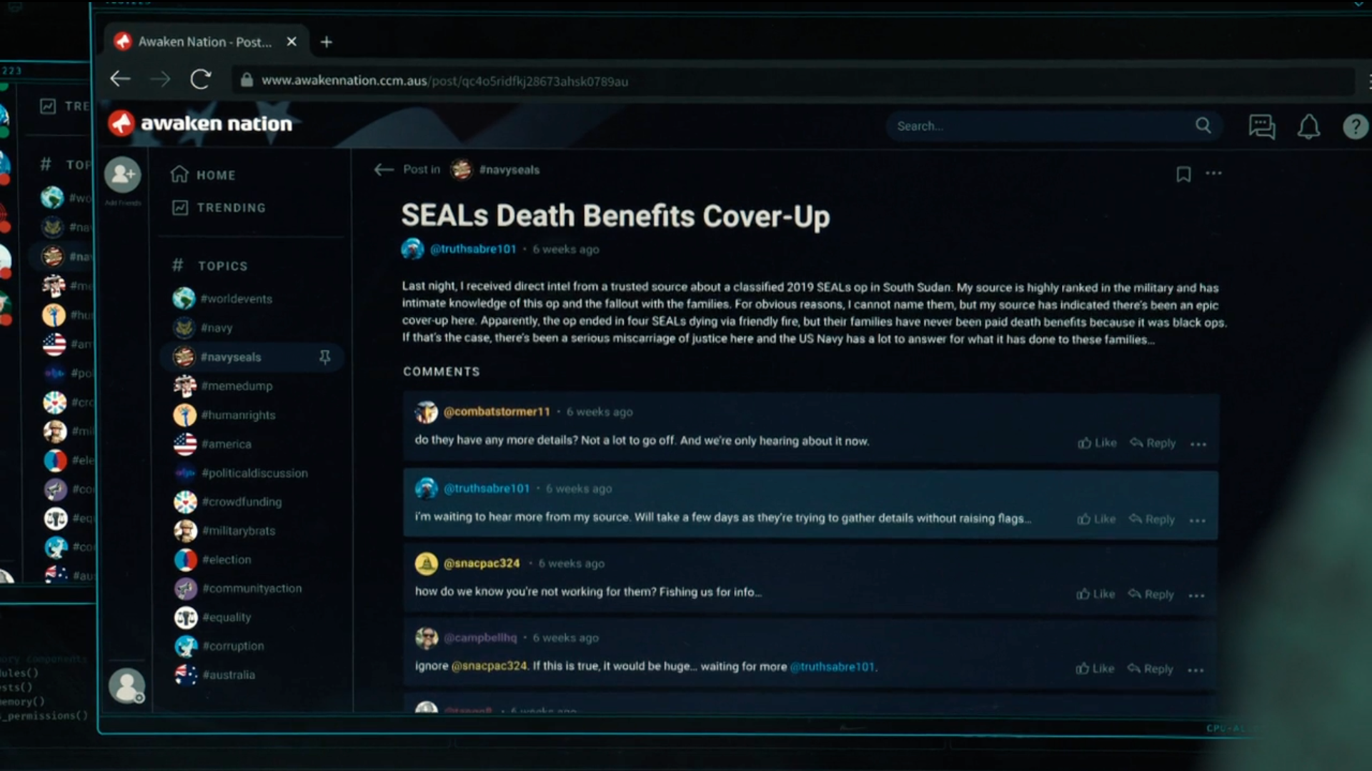Bookmark this post with the bookmark icon

[1183, 174]
